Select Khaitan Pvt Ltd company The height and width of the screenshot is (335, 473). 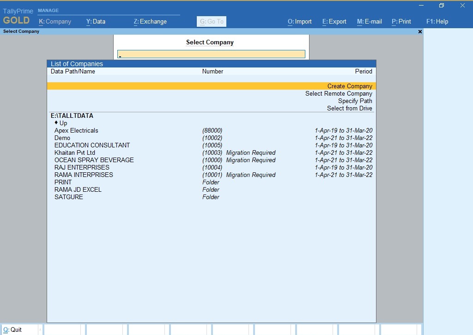[x=75, y=152]
